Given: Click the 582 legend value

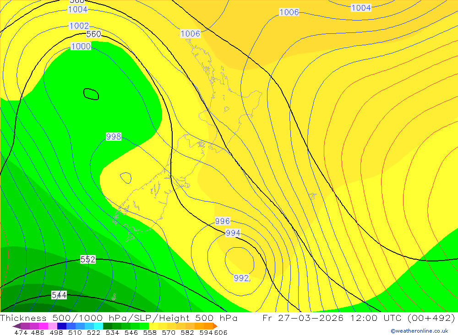Looking at the screenshot, I should click(x=187, y=332).
